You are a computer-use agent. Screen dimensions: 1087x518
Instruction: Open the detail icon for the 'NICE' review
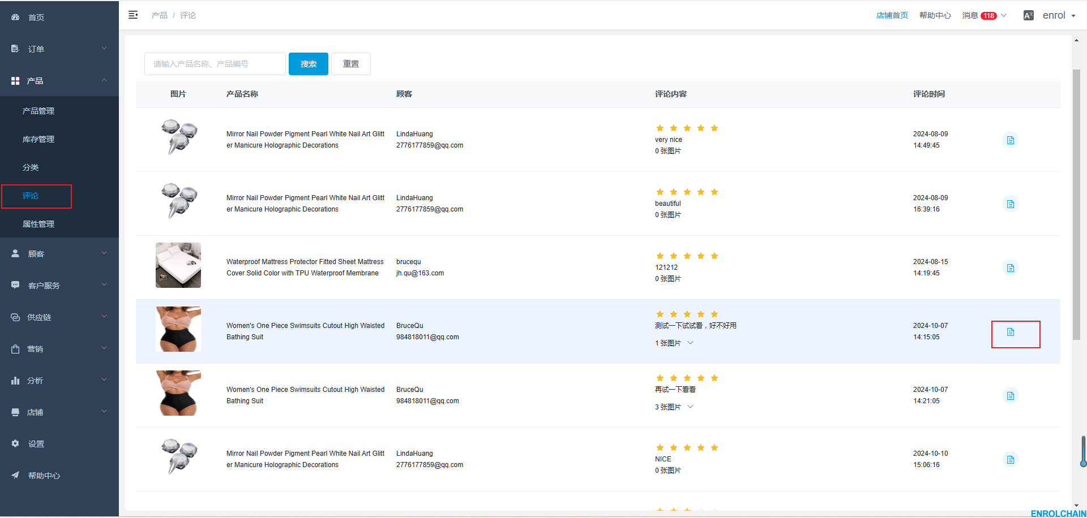coord(1011,459)
